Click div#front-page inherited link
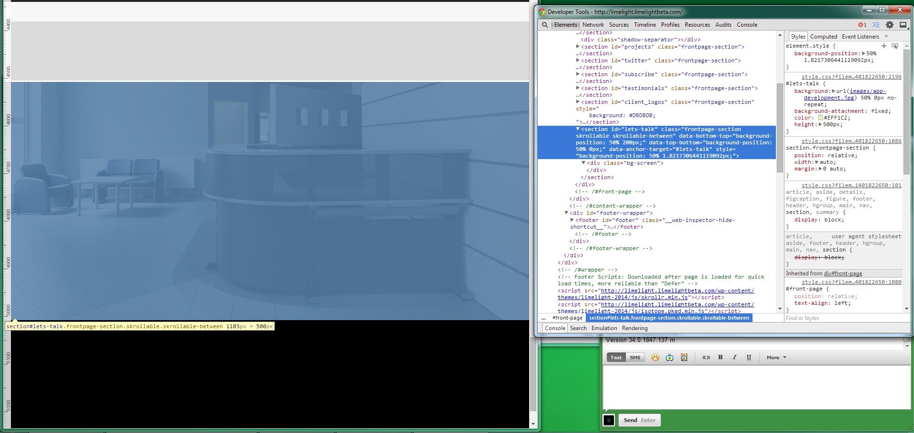 (843, 273)
